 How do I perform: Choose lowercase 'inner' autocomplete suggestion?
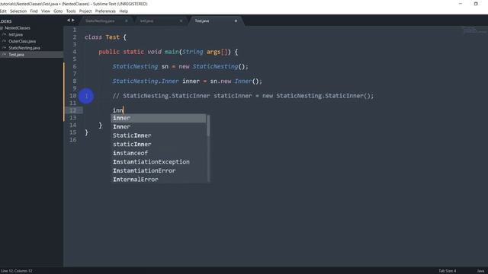tap(159, 118)
